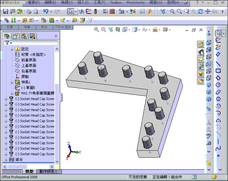Viewport: 228px width, 181px height.
Task: Select 右基準面 plane in the tree
Action: tap(26, 71)
